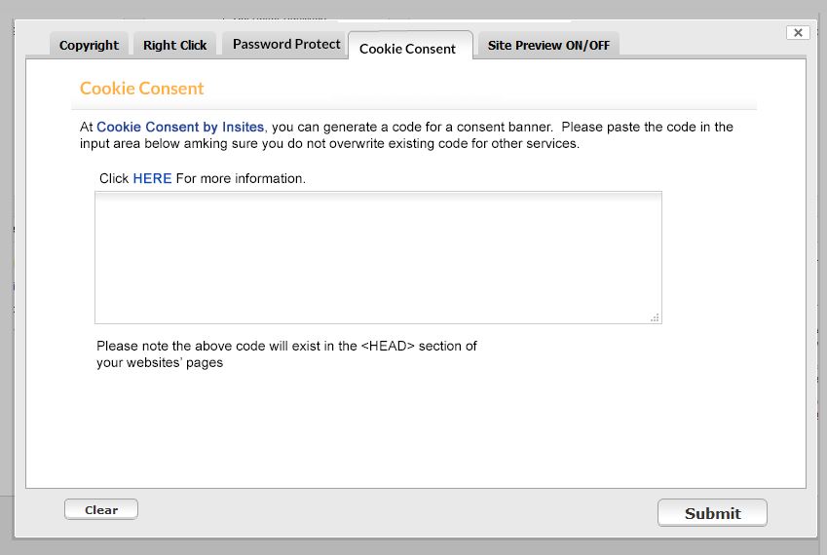The width and height of the screenshot is (827, 555).
Task: Switch to the Copyright tab
Action: (x=89, y=45)
